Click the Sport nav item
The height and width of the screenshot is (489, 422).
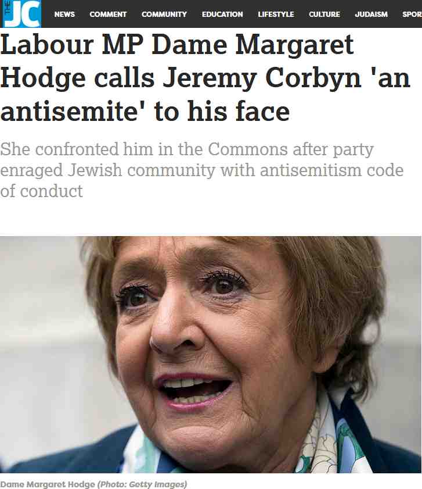point(412,15)
